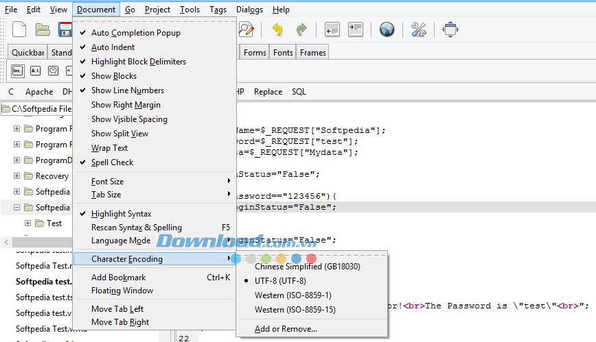The width and height of the screenshot is (596, 342).
Task: Expand the Test folder node
Action: point(28,223)
